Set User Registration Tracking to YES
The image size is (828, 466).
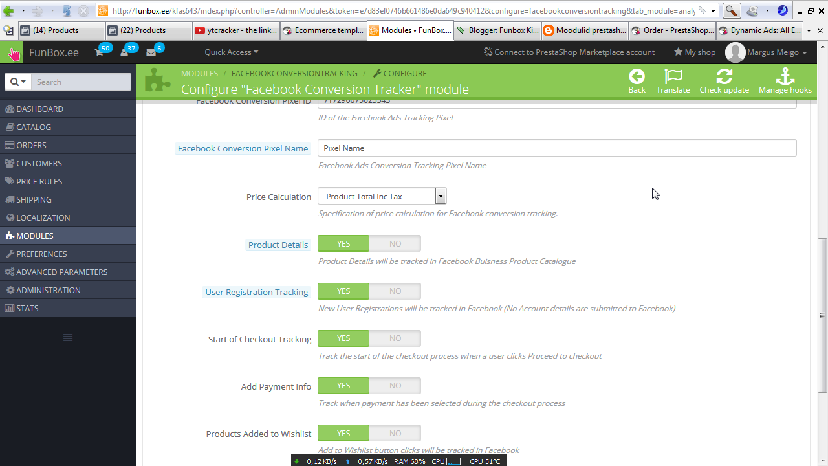[343, 291]
